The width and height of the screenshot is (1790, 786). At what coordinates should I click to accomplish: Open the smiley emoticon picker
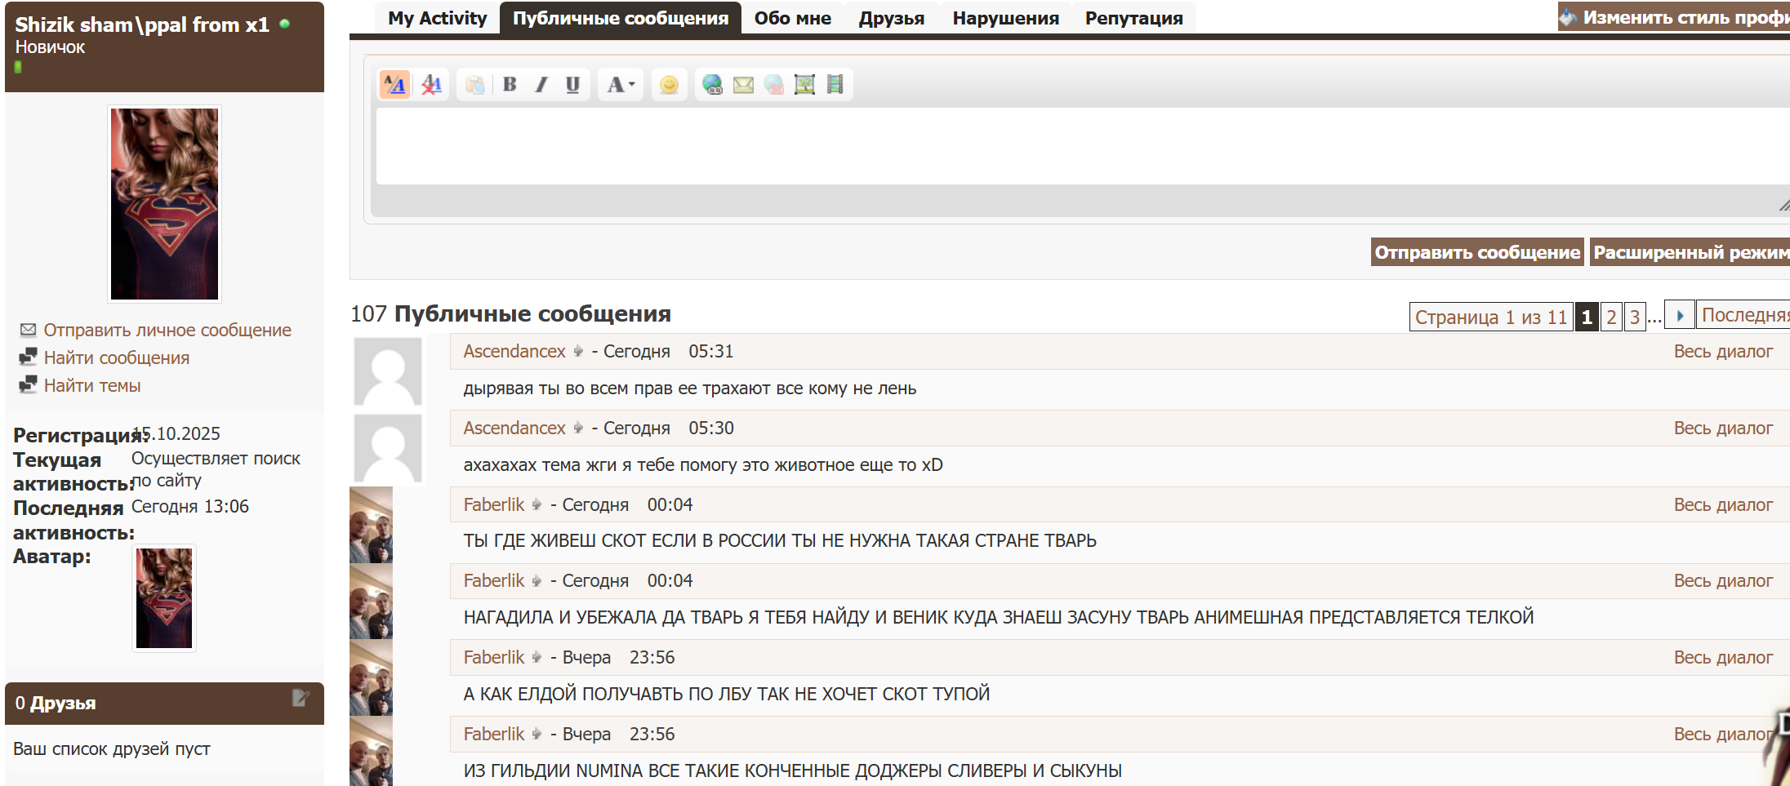click(x=669, y=85)
